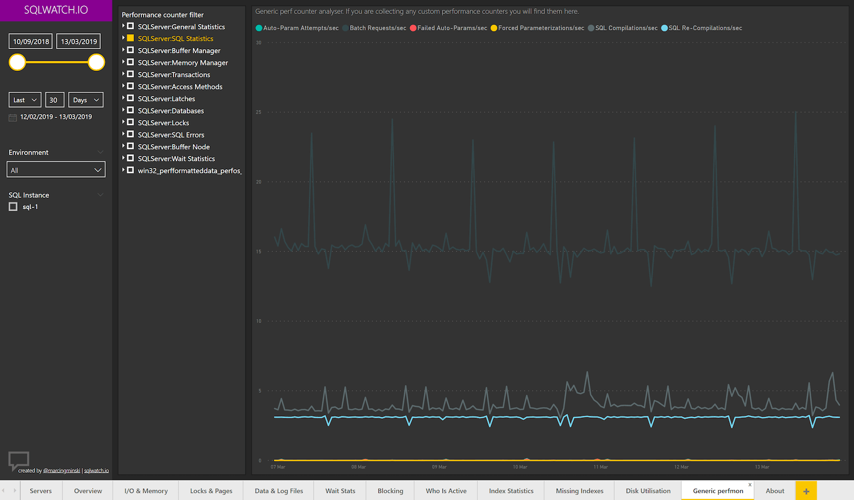This screenshot has height=500, width=854.
Task: Select the SQLServer:Wait Statistics label
Action: click(176, 158)
